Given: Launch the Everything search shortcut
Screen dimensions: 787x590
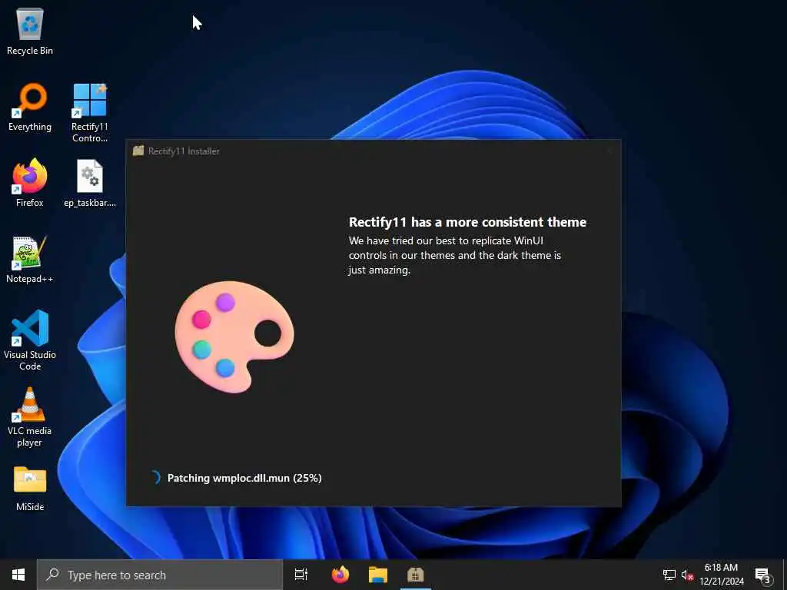Looking at the screenshot, I should 30,107.
